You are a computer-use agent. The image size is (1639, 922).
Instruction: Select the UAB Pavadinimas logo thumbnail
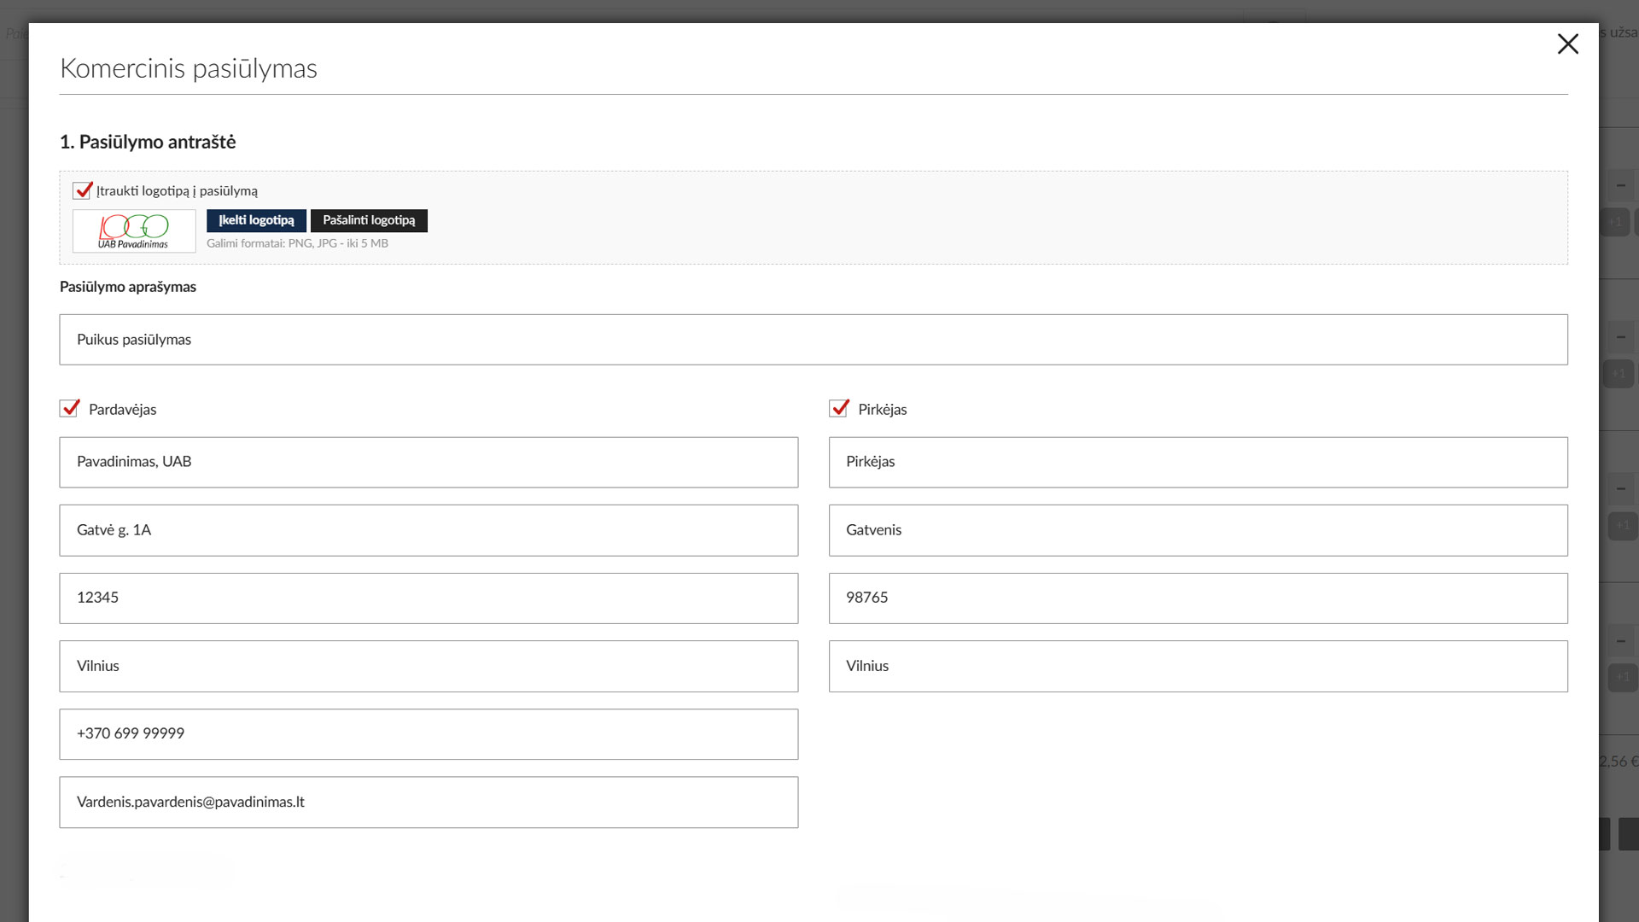[x=134, y=230]
